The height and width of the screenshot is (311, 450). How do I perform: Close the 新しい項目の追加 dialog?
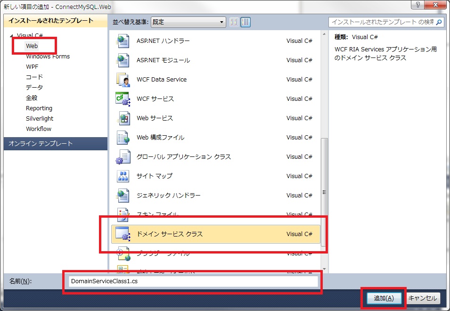pos(435,5)
